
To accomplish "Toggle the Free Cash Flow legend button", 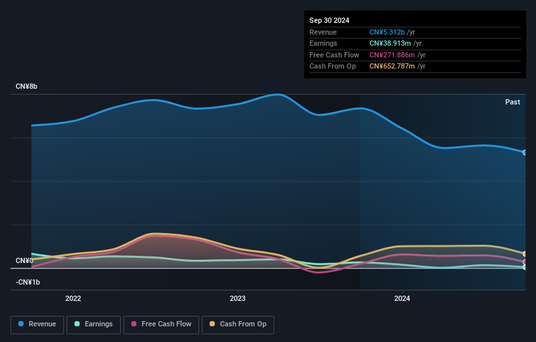I will click(x=161, y=324).
